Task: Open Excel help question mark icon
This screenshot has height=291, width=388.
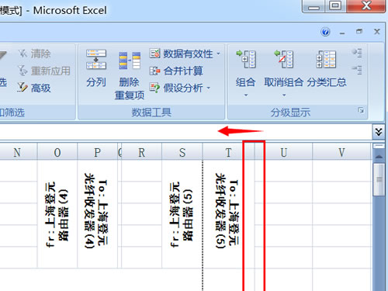Action: (325, 32)
